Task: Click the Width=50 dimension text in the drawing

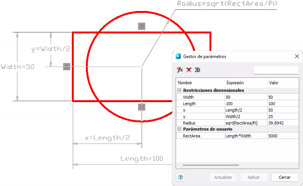Action: pyautogui.click(x=17, y=67)
